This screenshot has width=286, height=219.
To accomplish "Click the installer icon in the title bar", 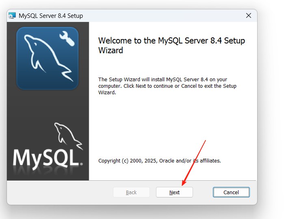I will (12, 16).
